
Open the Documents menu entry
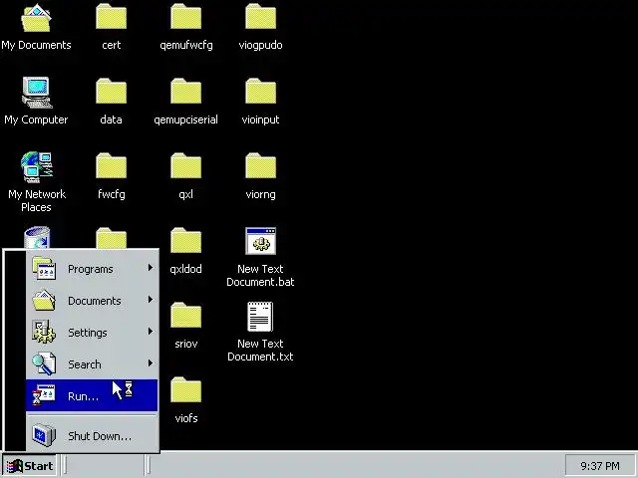coord(92,301)
